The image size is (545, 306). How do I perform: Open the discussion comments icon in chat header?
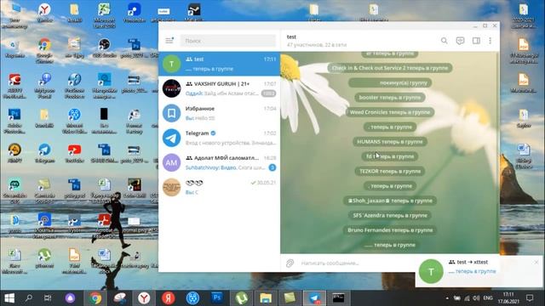[460, 41]
